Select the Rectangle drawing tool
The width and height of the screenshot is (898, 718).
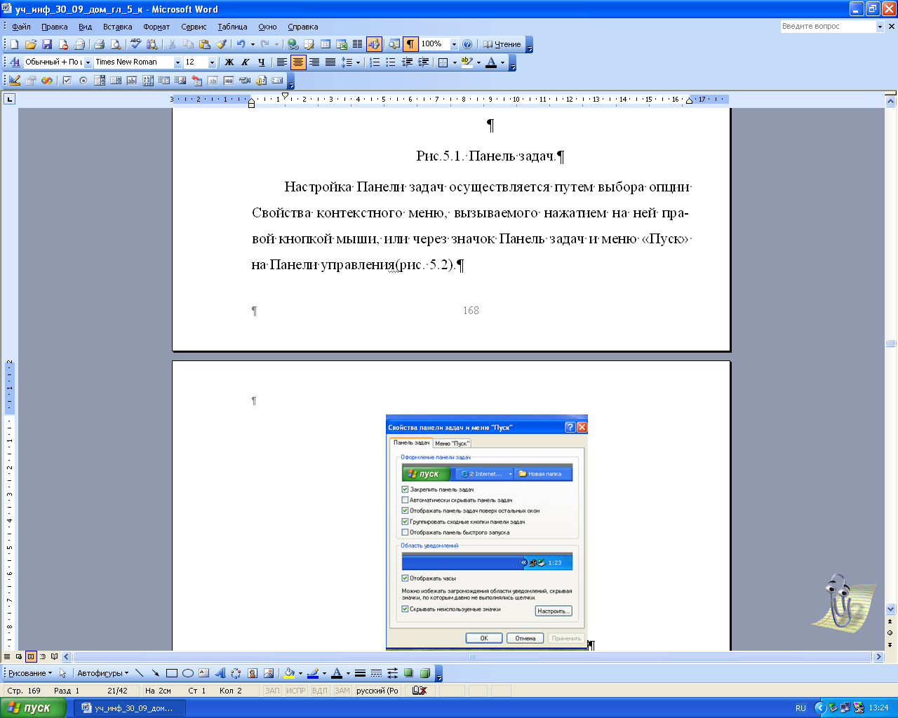point(171,673)
